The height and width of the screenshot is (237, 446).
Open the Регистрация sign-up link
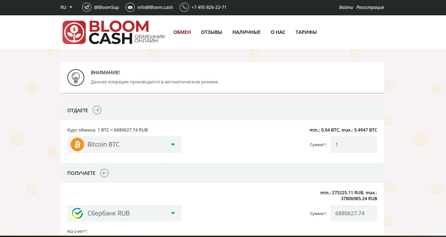click(x=370, y=7)
